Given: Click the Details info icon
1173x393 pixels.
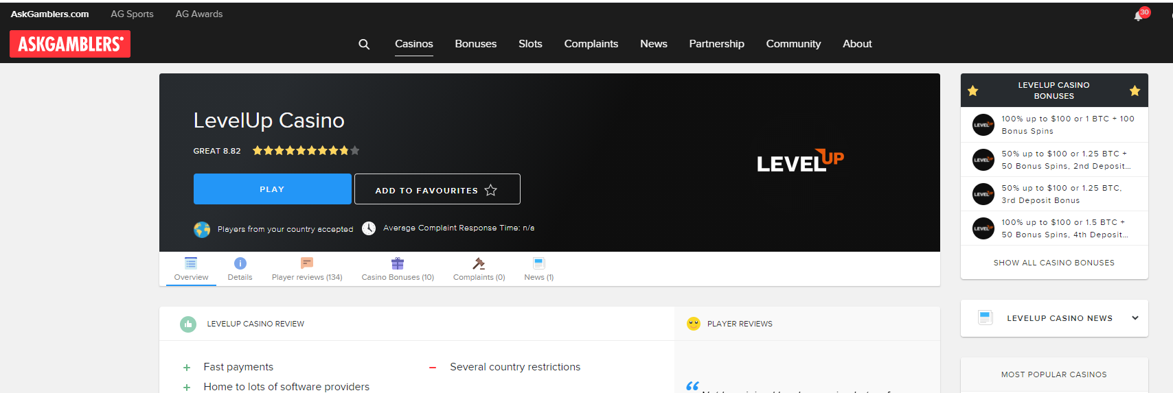Looking at the screenshot, I should click(x=240, y=263).
